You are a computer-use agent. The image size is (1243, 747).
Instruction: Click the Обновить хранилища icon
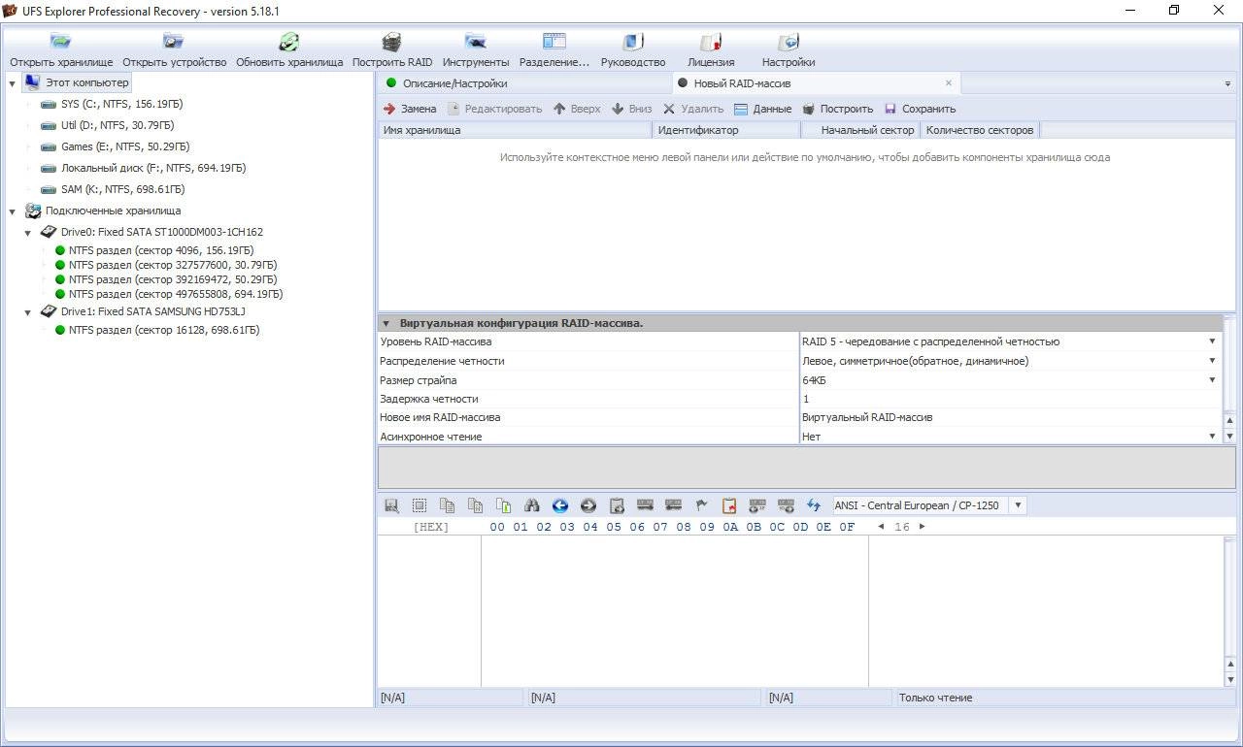pyautogui.click(x=289, y=42)
